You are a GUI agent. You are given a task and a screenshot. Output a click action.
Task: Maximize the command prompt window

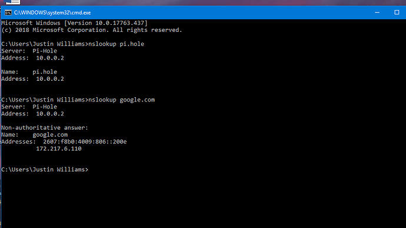click(x=397, y=12)
